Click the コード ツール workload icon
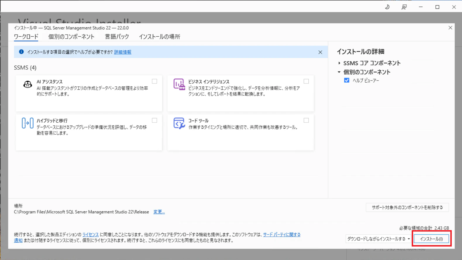Screen dimensions: 462x260 pyautogui.click(x=179, y=123)
